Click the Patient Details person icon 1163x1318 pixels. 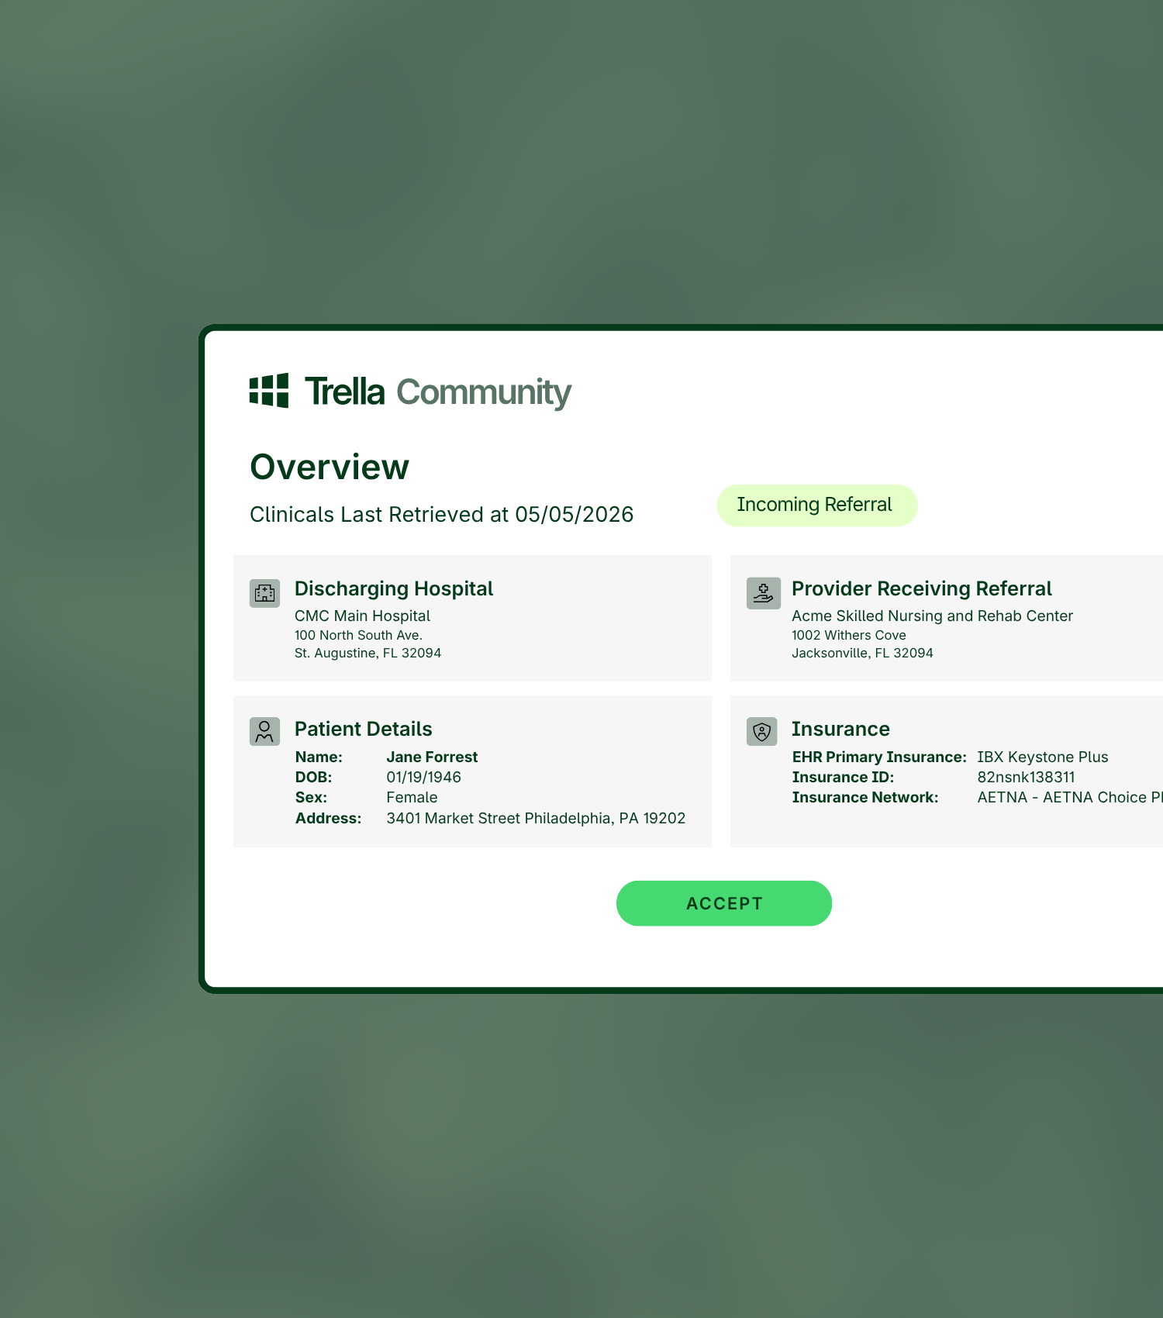click(264, 731)
